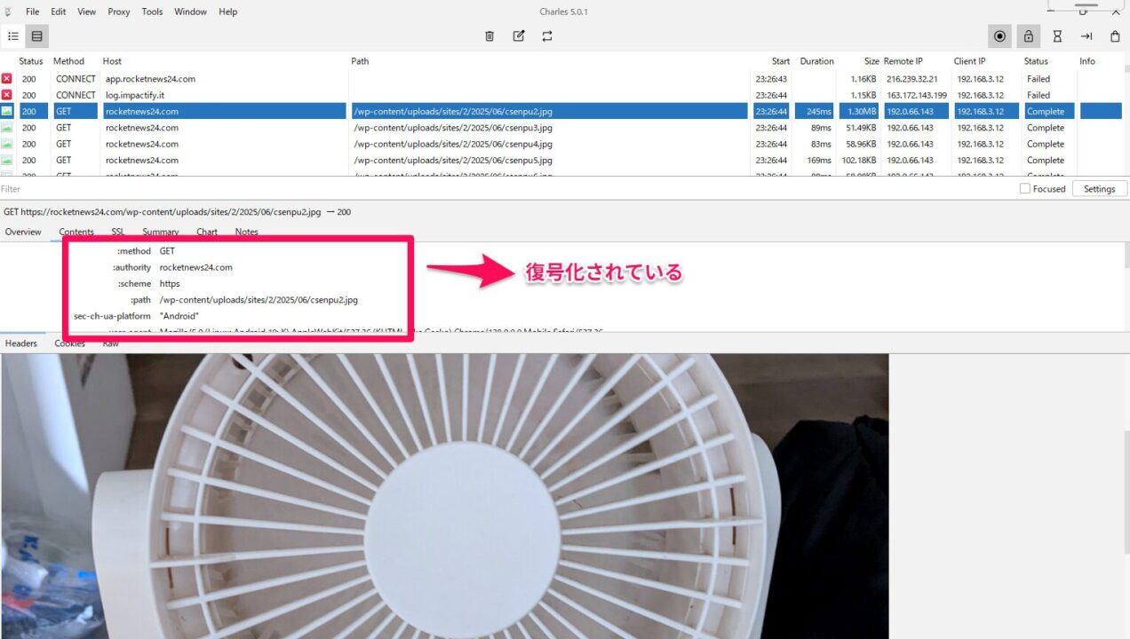Switch to the Overview tab
Viewport: 1130px width, 639px height.
pyautogui.click(x=23, y=232)
